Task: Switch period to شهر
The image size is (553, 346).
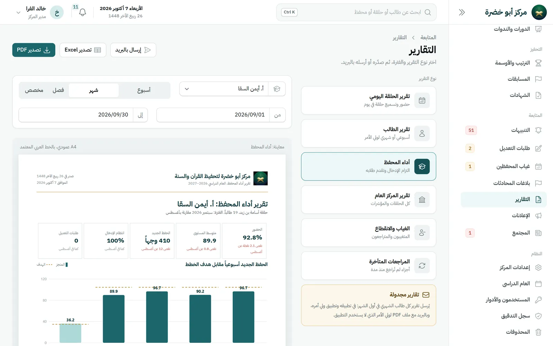Action: click(x=94, y=90)
